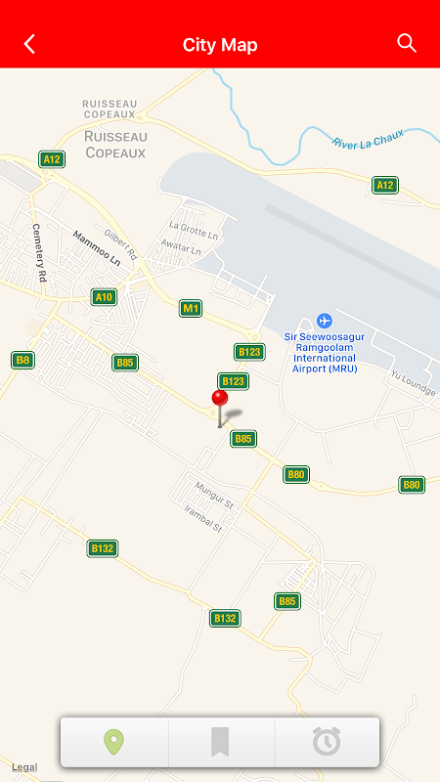Image resolution: width=440 pixels, height=782 pixels.
Task: Open the alarm clock icon in toolbar
Action: (x=327, y=741)
